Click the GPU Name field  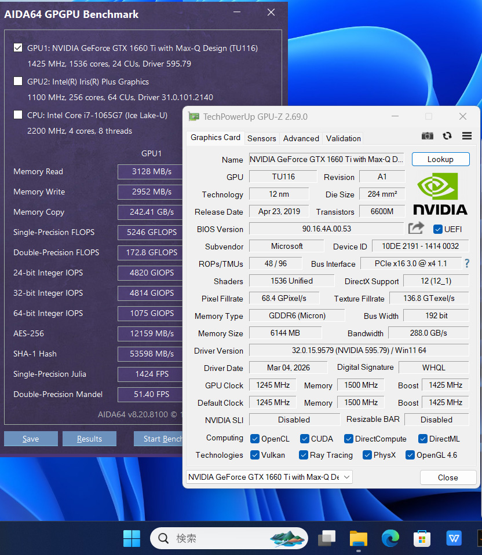point(327,159)
